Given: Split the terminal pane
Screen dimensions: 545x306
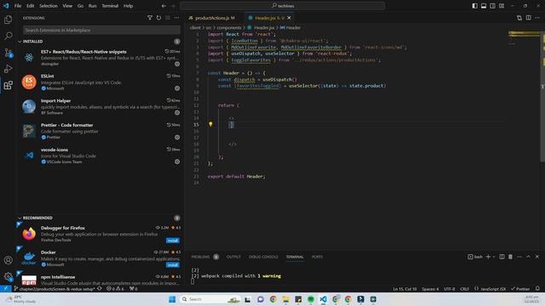Looking at the screenshot, I should pos(502,257).
